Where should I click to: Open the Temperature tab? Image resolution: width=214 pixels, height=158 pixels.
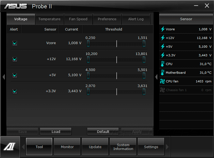[50, 19]
